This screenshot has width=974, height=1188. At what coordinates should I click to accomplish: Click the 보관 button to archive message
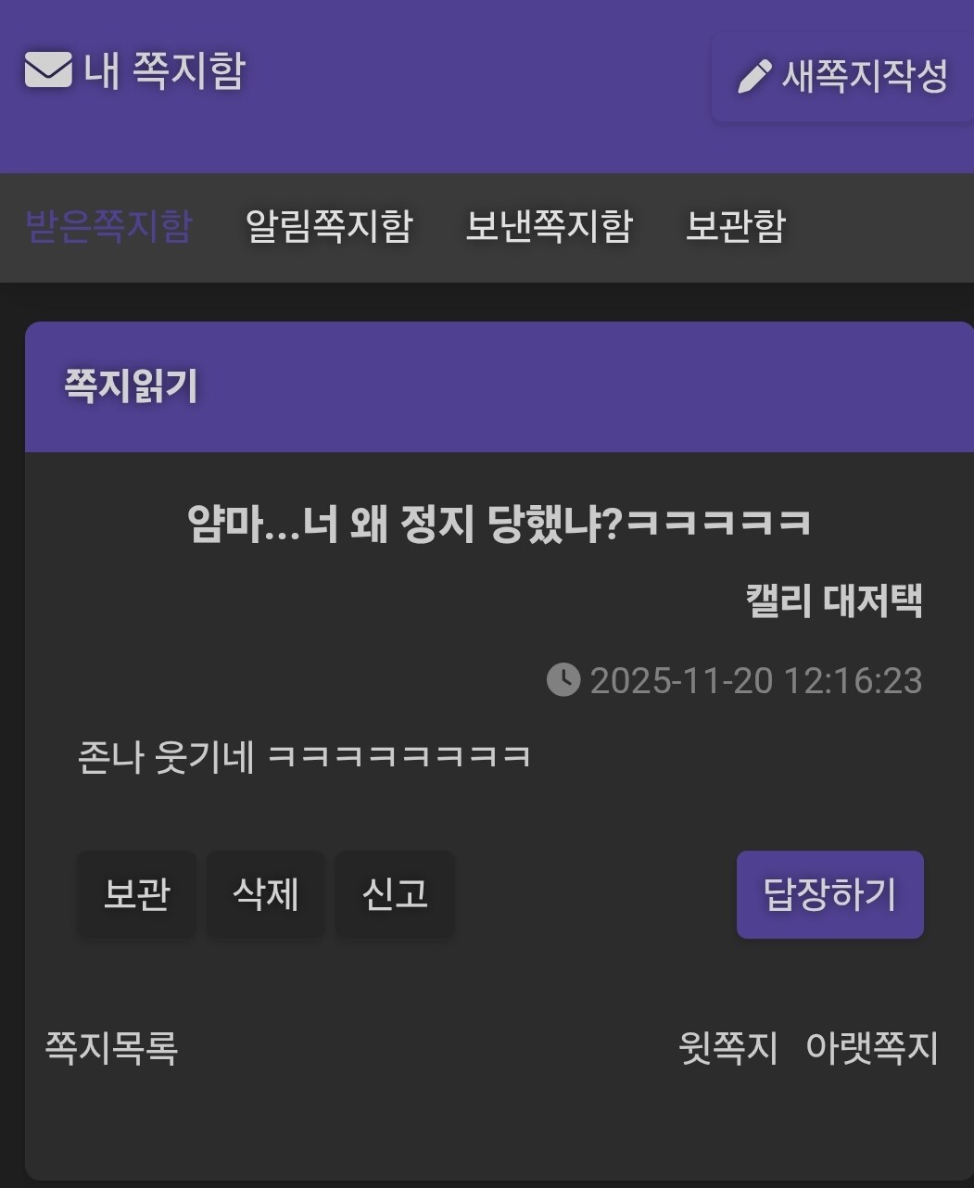[136, 894]
